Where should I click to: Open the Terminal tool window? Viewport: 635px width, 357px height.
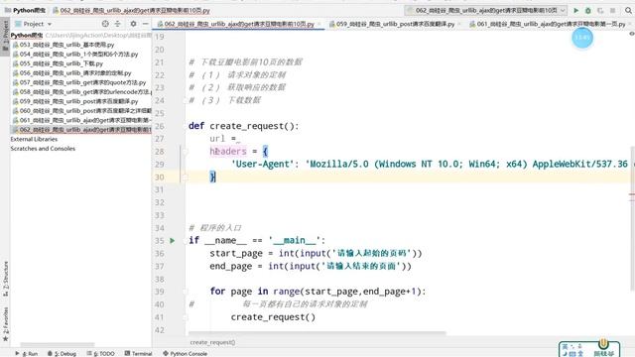coord(139,353)
